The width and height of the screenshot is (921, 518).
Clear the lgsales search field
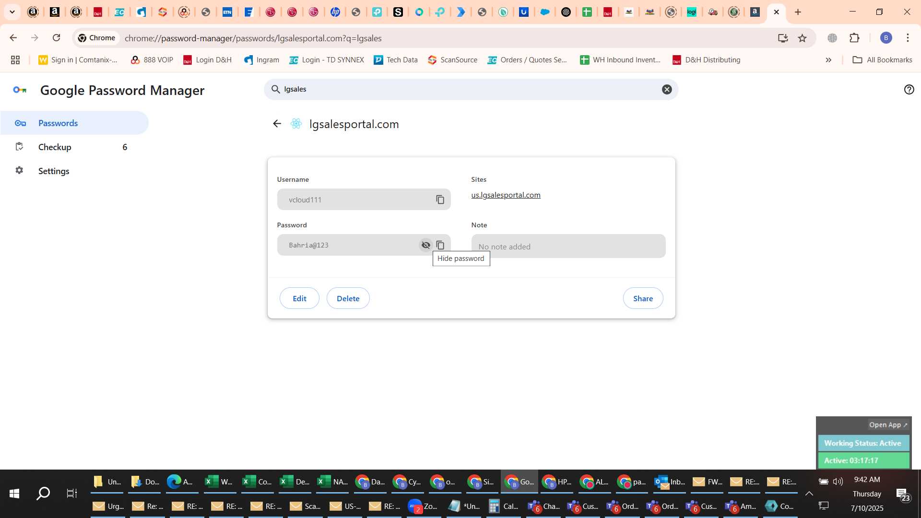tap(667, 89)
